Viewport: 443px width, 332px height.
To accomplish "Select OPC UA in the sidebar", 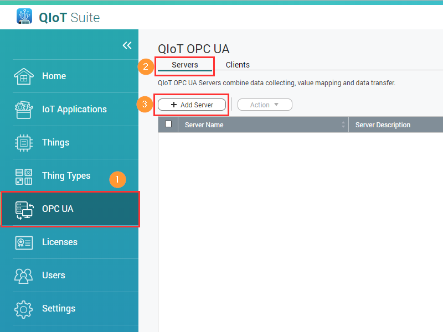I will 69,209.
